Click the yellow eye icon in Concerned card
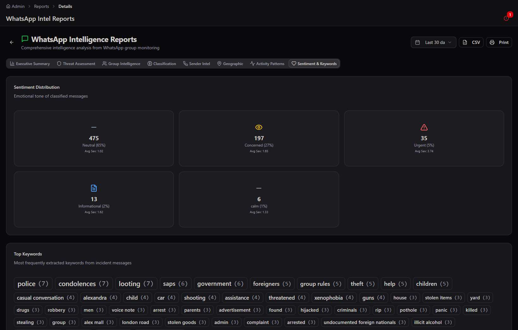518x330 pixels. (x=259, y=127)
